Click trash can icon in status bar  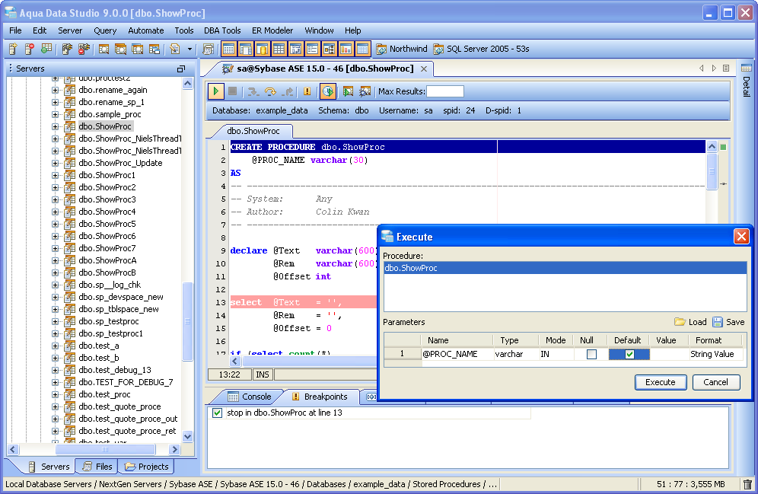point(747,484)
